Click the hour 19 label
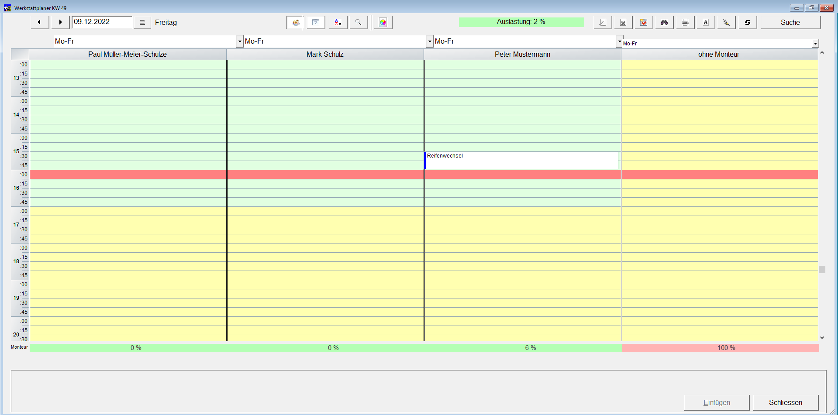Viewport: 838px width, 415px height. (x=16, y=298)
